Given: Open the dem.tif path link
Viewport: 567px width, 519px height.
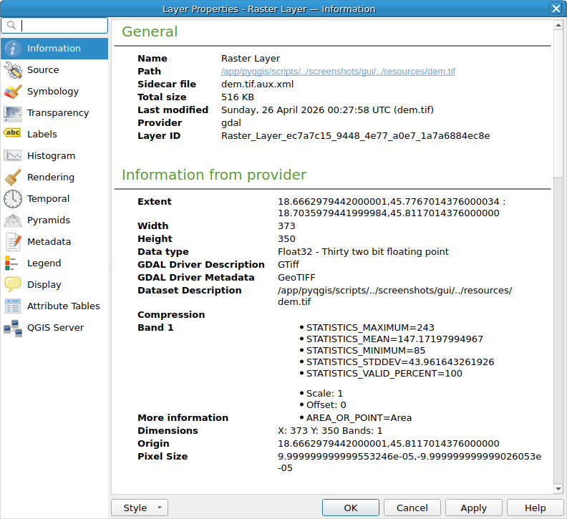Looking at the screenshot, I should [338, 72].
